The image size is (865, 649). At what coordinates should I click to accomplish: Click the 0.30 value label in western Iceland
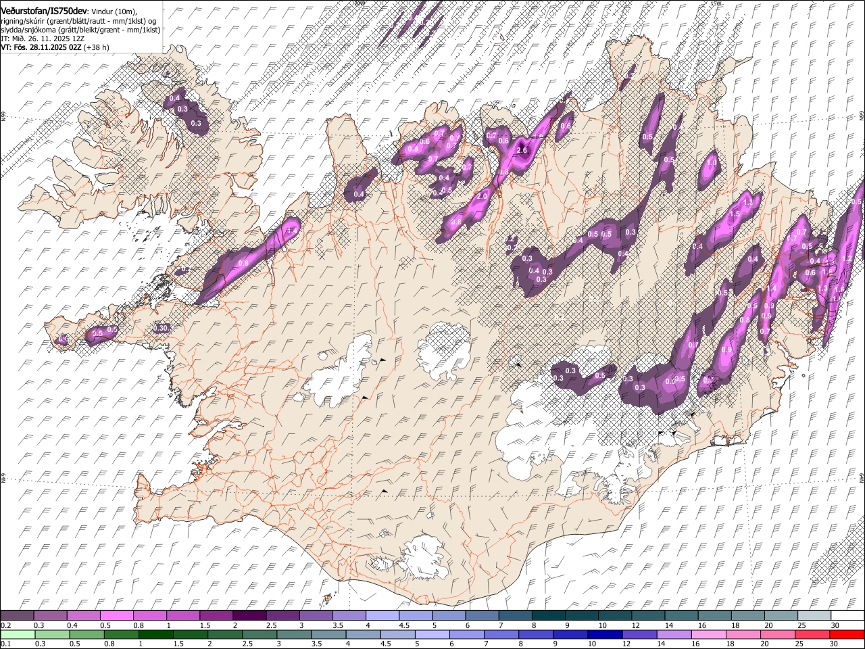161,328
